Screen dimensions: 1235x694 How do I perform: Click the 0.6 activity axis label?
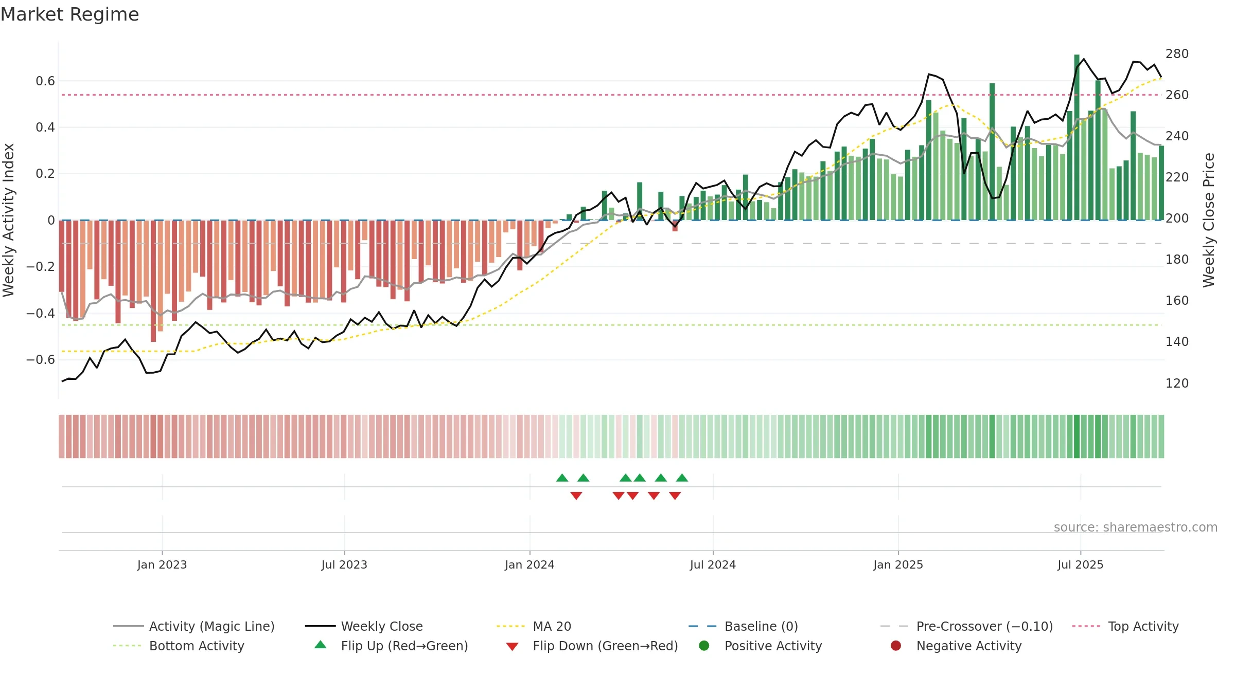(45, 81)
